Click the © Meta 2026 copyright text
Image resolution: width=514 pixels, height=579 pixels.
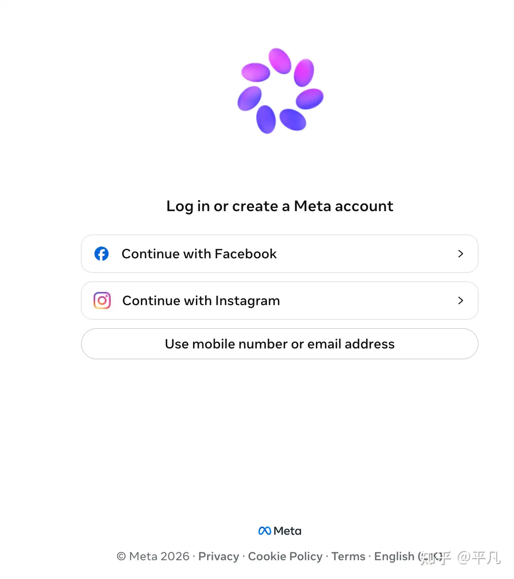[x=153, y=557]
